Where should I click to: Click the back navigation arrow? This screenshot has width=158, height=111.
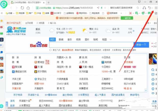pos(11,8)
